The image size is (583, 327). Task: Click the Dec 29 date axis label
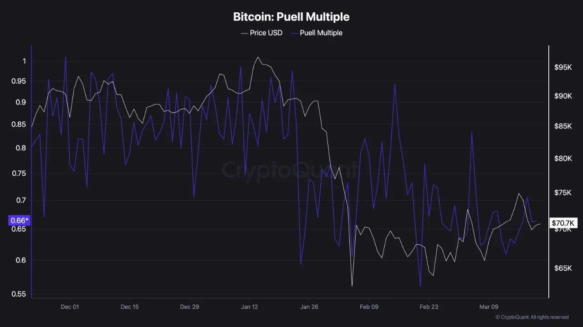coord(189,307)
